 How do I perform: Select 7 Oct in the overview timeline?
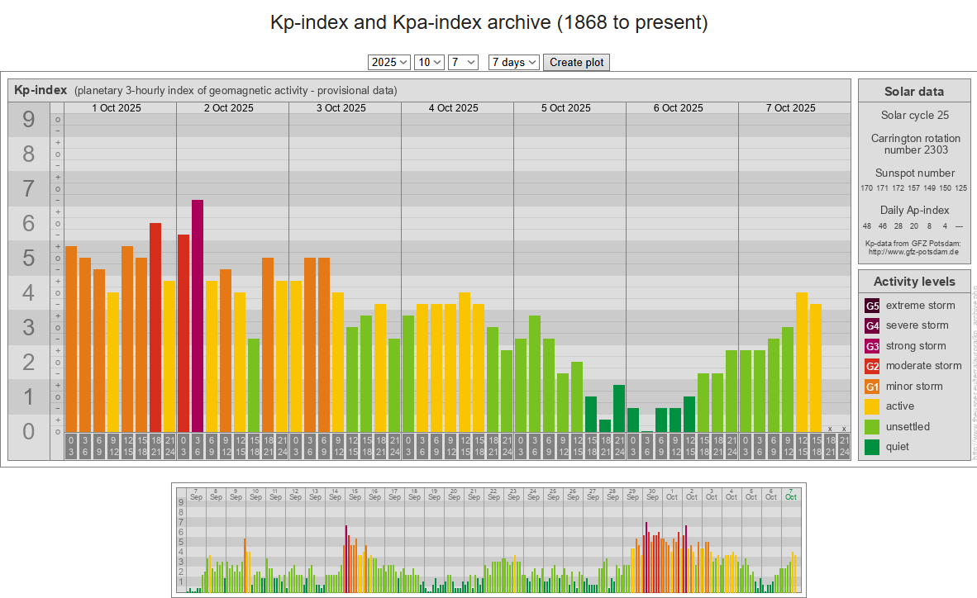[x=791, y=494]
